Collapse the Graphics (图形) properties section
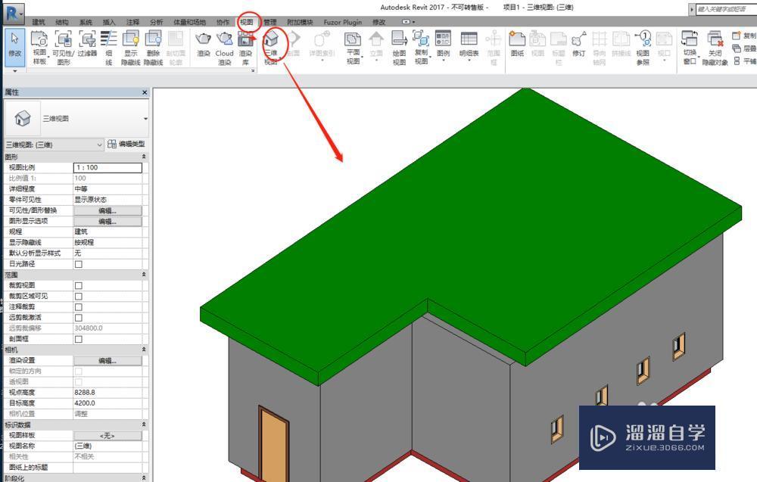This screenshot has height=482, width=757. pyautogui.click(x=144, y=157)
